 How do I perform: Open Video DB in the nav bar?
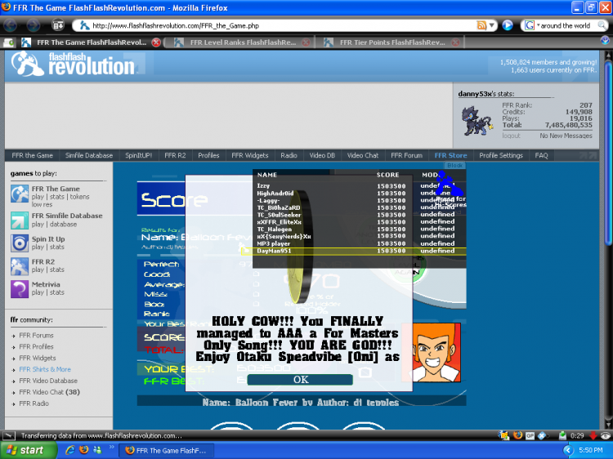[322, 155]
